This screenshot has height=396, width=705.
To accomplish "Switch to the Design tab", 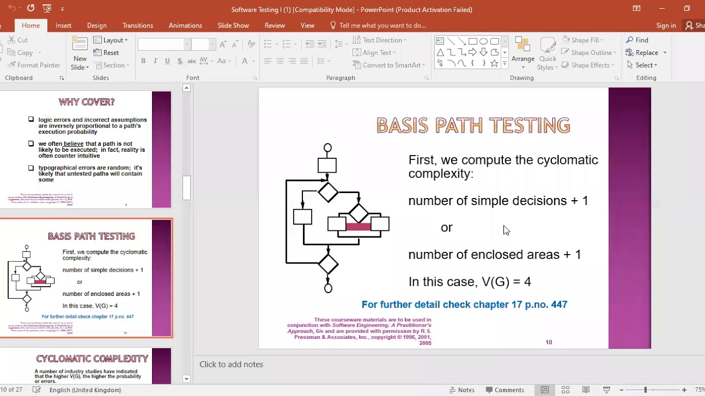I will tap(97, 25).
